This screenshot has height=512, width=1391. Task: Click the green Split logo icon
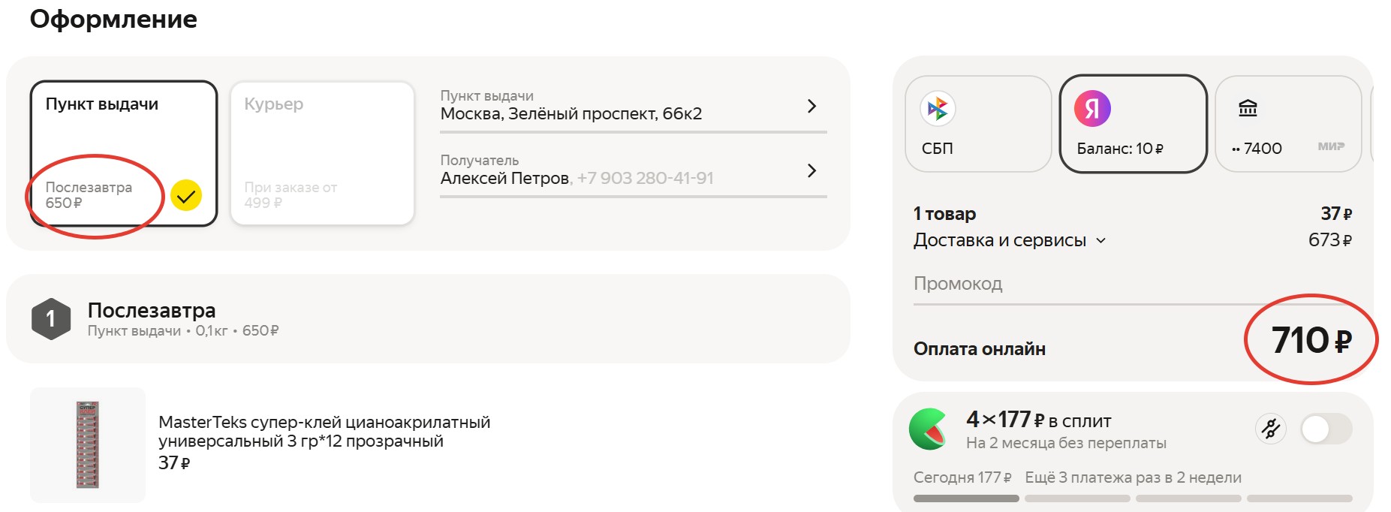click(929, 429)
